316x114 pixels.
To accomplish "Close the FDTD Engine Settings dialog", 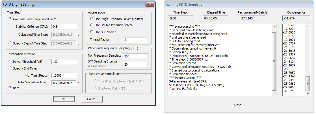I will coord(150,5).
